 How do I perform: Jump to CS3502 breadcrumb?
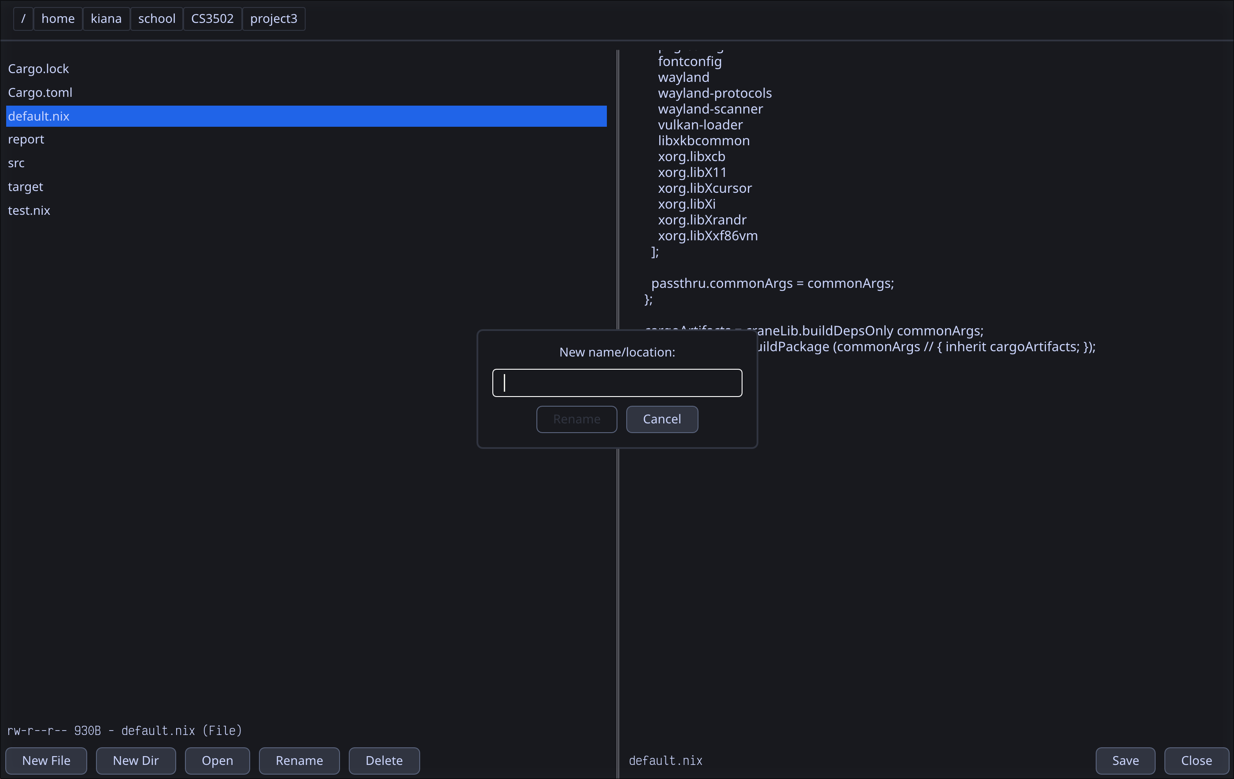tap(212, 19)
